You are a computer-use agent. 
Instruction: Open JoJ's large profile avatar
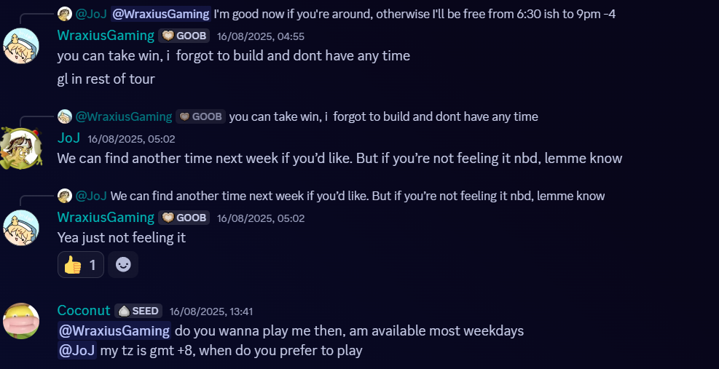pyautogui.click(x=21, y=148)
